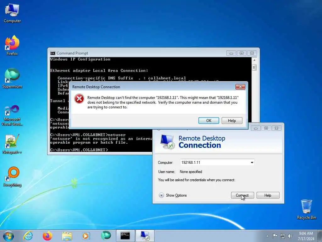Screen dimensions: 322x242
Task: Minimize the Remote Desktop Connection window
Action: point(256,128)
